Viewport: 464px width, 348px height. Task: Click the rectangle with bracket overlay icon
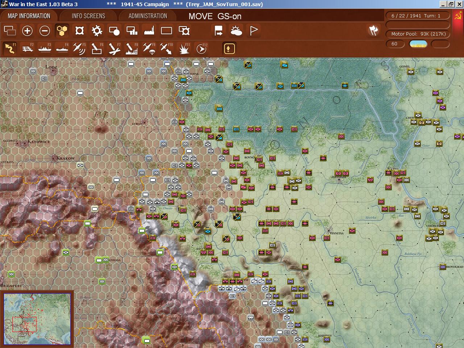coord(184,31)
